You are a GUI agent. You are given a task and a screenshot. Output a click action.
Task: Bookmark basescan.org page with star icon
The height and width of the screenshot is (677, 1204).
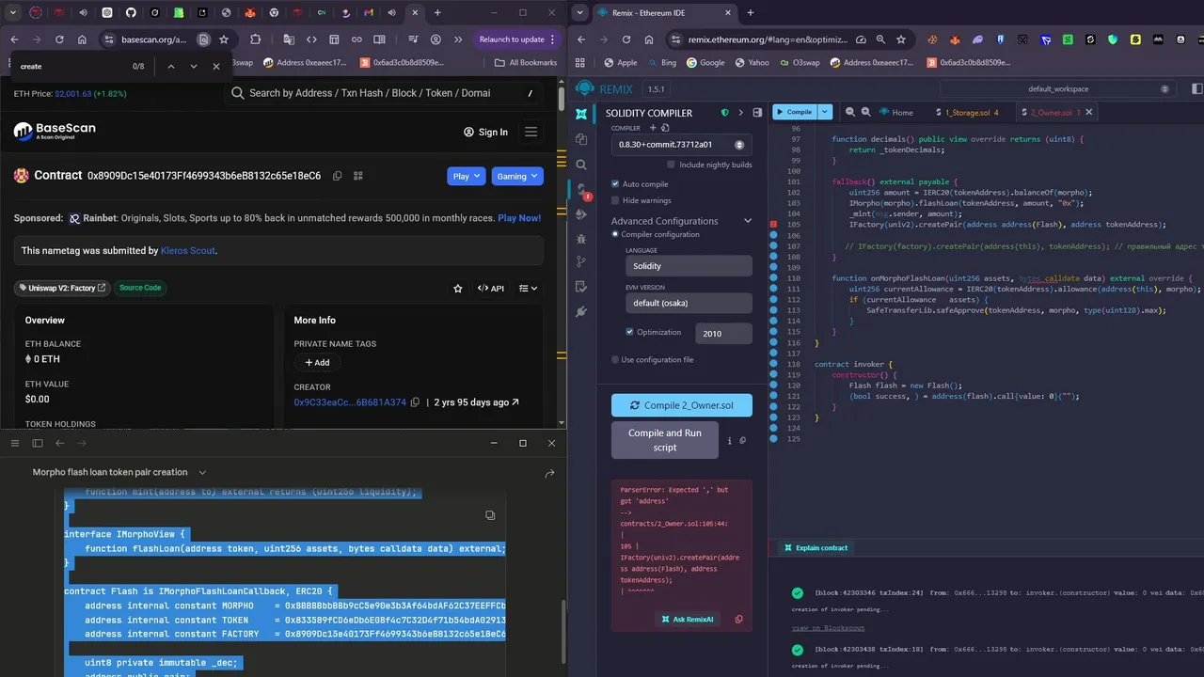224,39
